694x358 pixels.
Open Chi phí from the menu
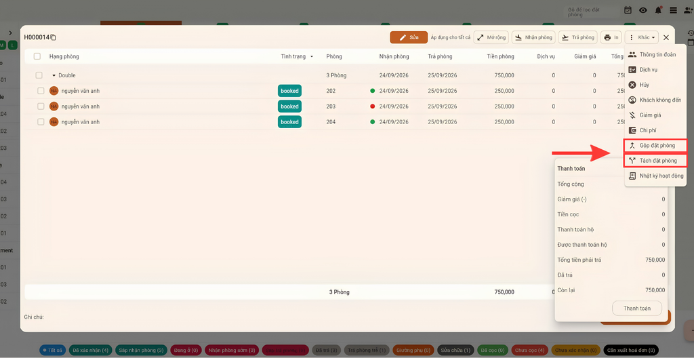point(655,130)
